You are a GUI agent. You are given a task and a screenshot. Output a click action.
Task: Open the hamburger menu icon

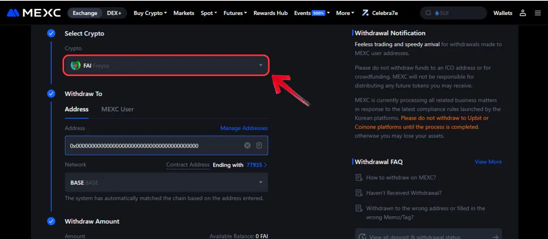(538, 13)
